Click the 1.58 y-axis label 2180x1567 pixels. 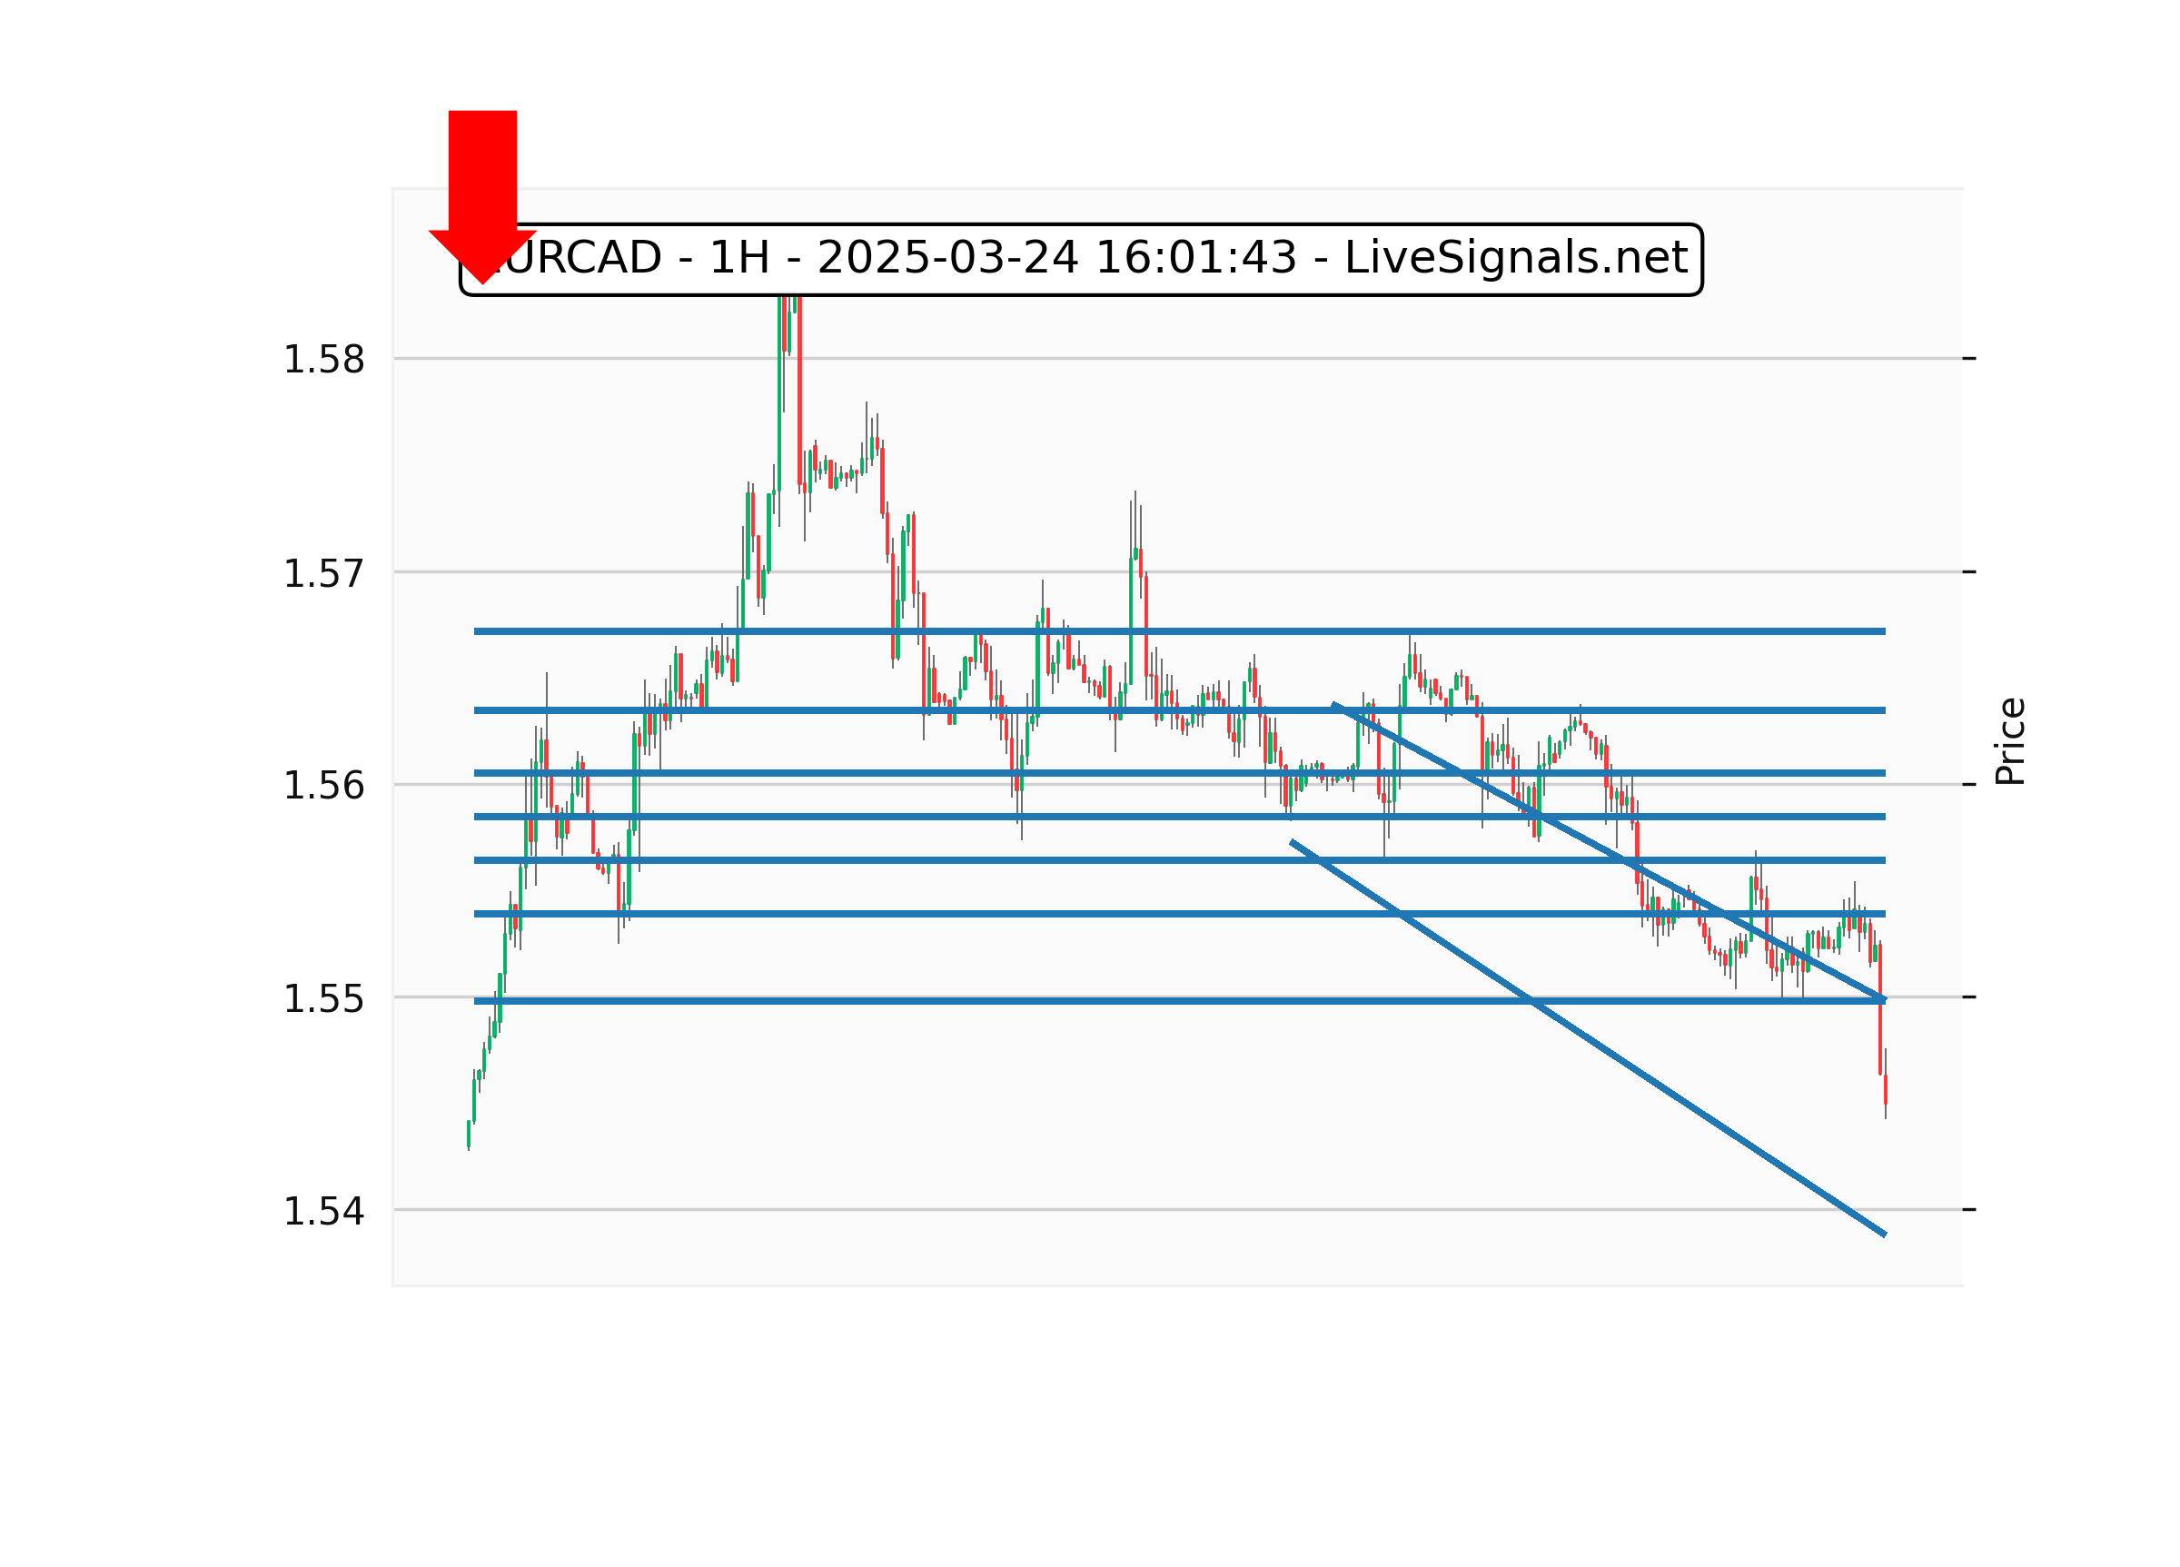coord(323,360)
